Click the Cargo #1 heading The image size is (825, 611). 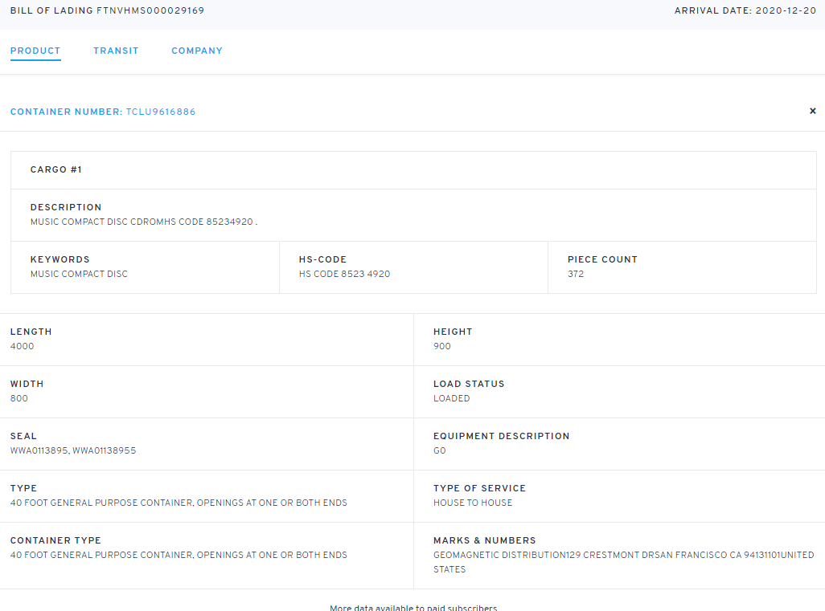(56, 169)
